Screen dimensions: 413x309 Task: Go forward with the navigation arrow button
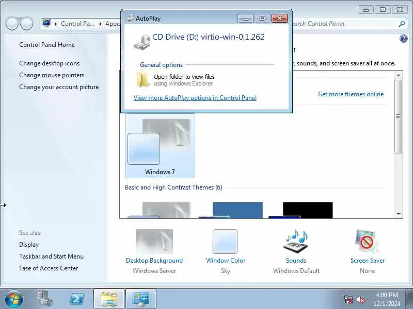coord(27,24)
